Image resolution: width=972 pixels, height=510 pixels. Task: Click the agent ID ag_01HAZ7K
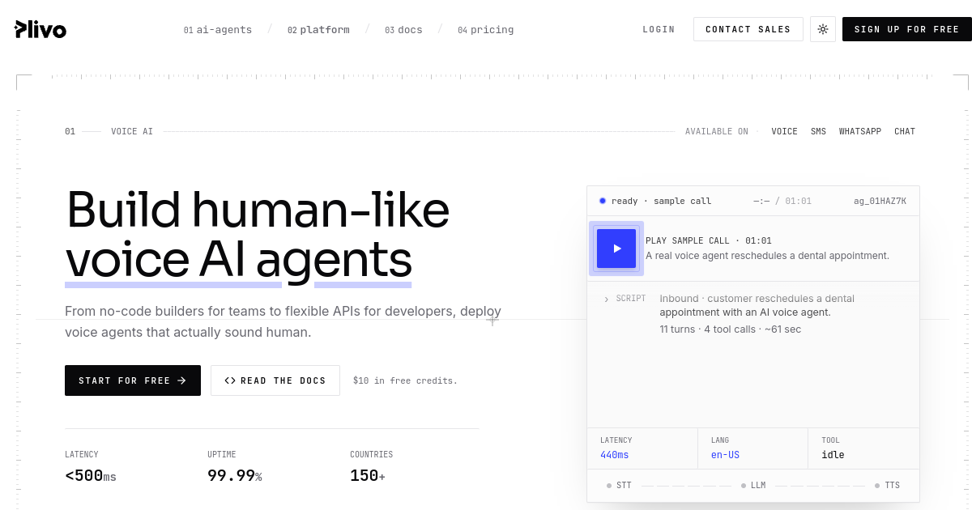[x=880, y=201]
